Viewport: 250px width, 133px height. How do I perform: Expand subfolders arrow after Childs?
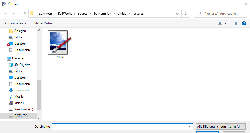point(129,14)
